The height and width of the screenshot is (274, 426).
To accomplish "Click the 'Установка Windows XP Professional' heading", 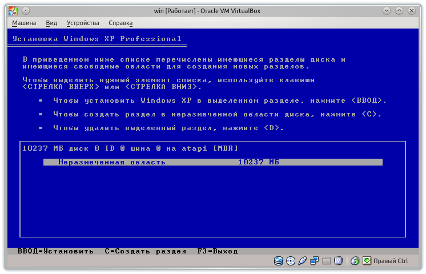I will click(97, 39).
